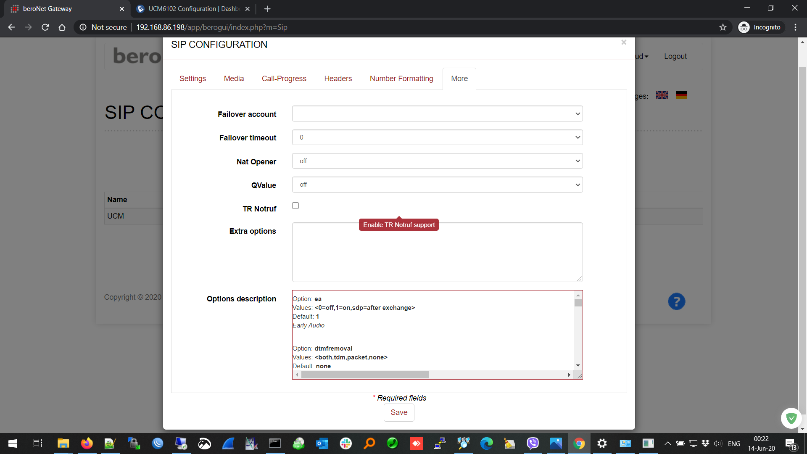
Task: Click the browser reload icon
Action: pos(45,27)
